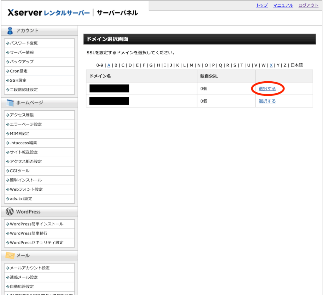Select the second domain's 選択する link

click(x=267, y=101)
